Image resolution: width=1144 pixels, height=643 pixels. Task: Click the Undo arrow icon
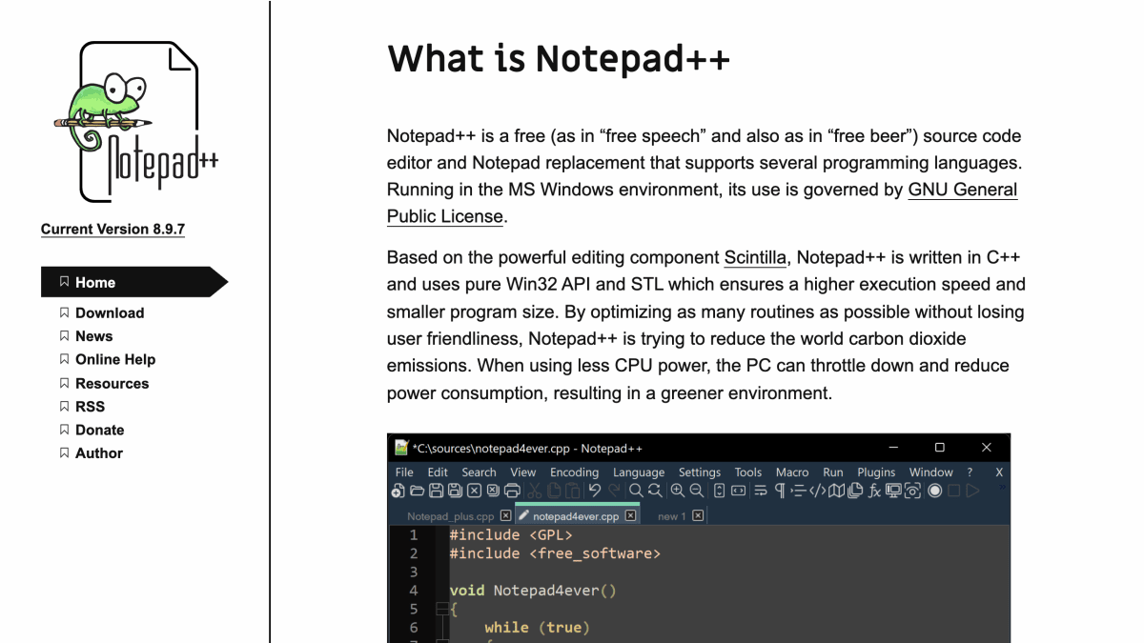pos(595,491)
